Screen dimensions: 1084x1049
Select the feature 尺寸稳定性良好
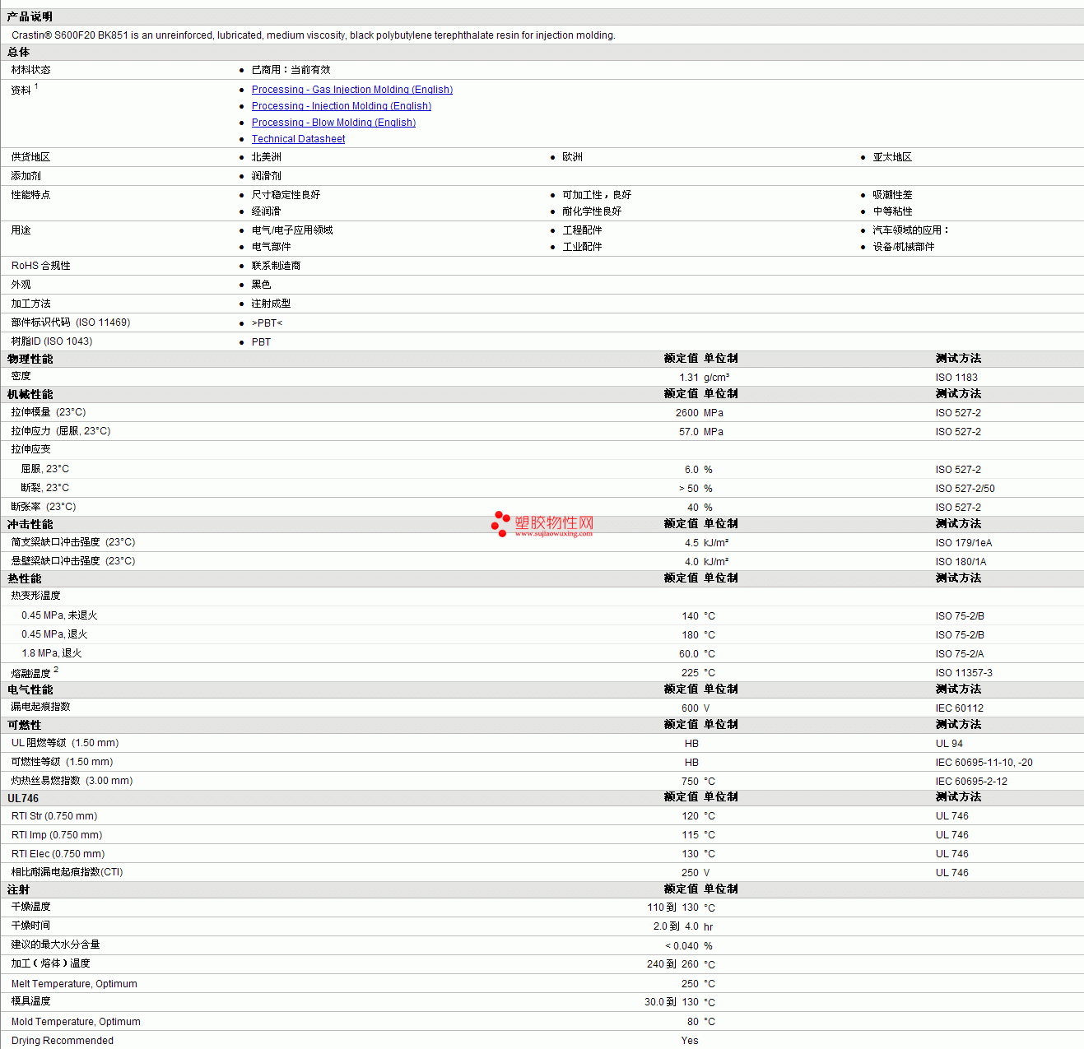pos(286,195)
